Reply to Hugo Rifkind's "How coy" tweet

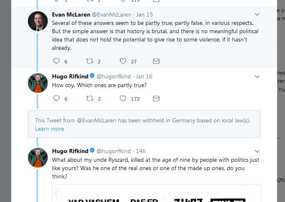57,99
